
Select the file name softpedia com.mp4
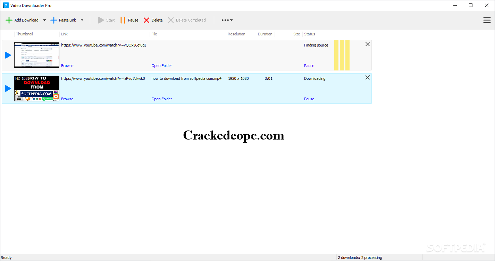click(186, 78)
